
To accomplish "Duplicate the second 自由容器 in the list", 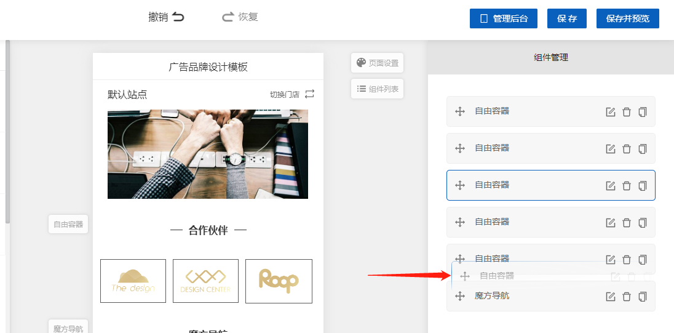I will point(643,149).
